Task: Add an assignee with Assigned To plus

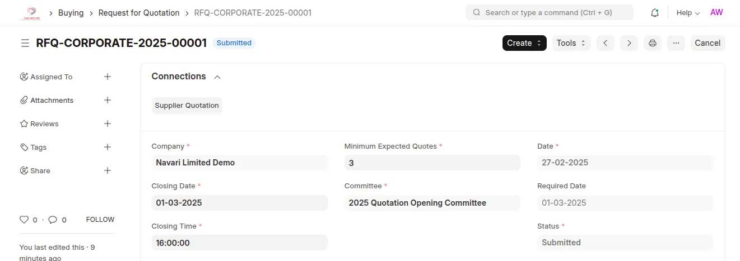Action: (108, 77)
